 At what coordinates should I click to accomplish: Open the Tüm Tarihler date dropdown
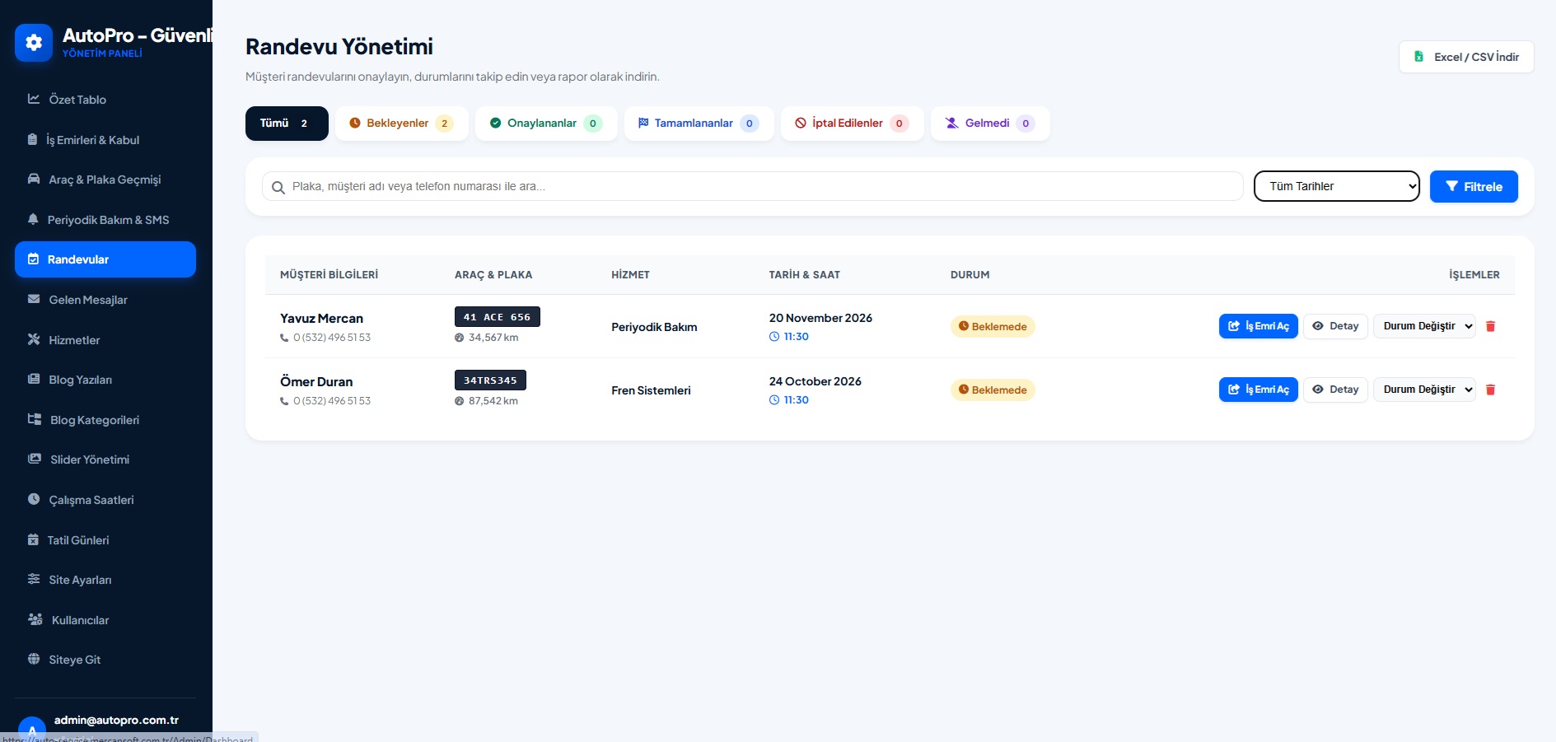(x=1337, y=186)
